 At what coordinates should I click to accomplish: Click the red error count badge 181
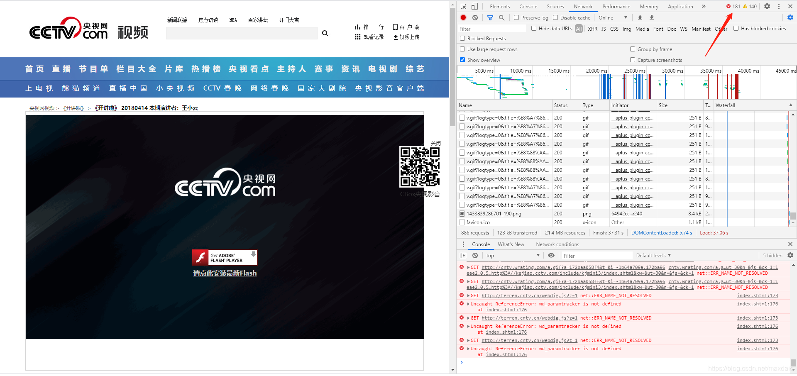pos(733,6)
